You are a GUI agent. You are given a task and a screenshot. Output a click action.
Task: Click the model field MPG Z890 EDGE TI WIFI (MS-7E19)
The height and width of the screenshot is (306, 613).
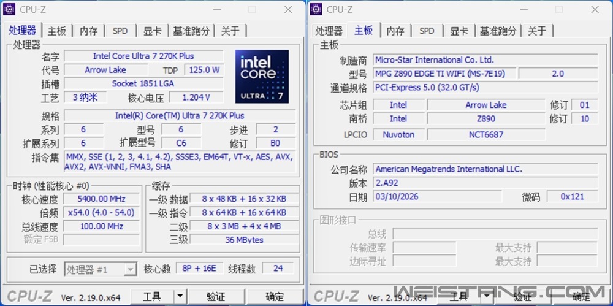pos(444,74)
